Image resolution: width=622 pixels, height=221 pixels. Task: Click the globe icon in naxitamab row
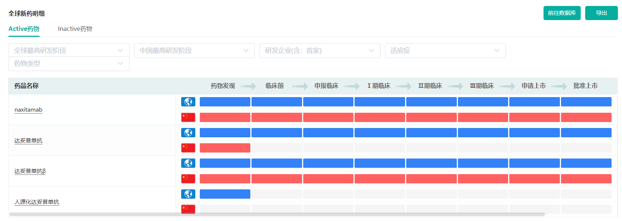click(188, 102)
